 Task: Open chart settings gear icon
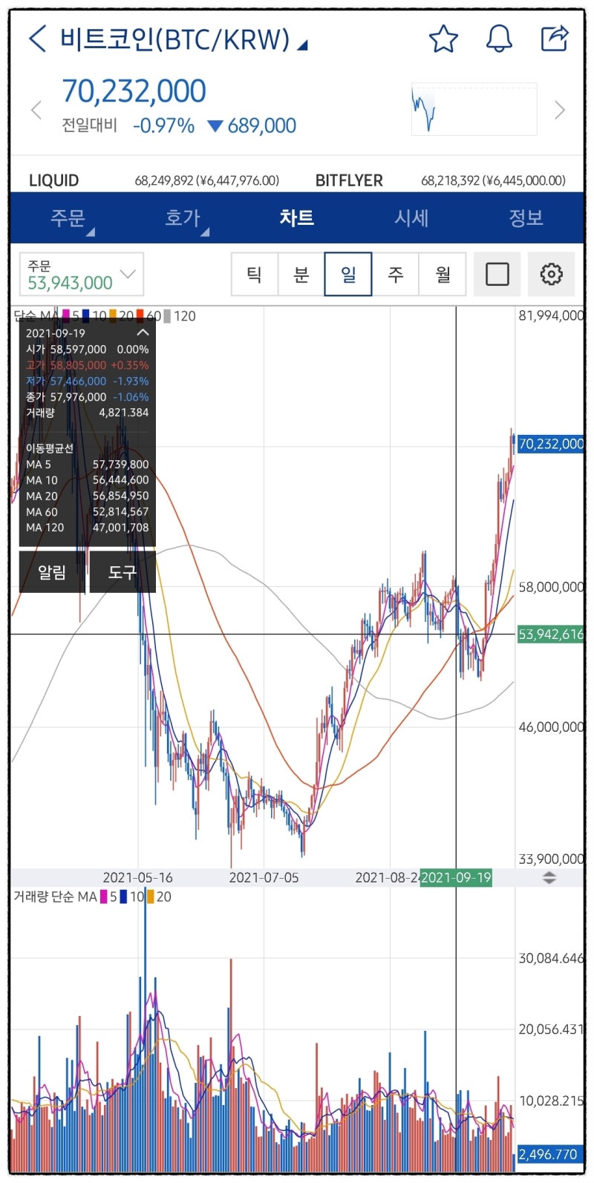tap(551, 275)
